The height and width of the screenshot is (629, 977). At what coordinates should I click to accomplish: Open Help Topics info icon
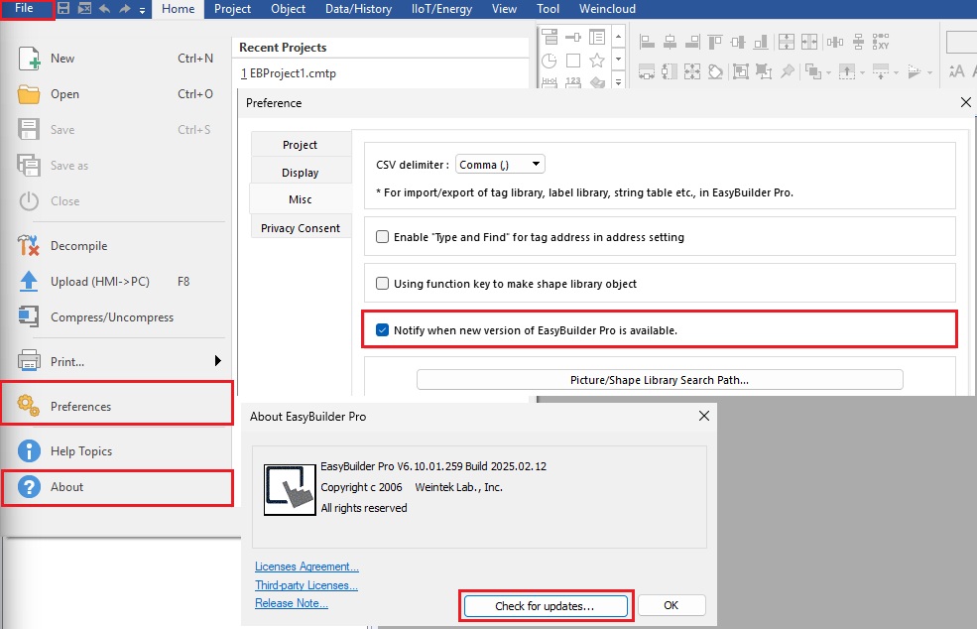coord(30,451)
